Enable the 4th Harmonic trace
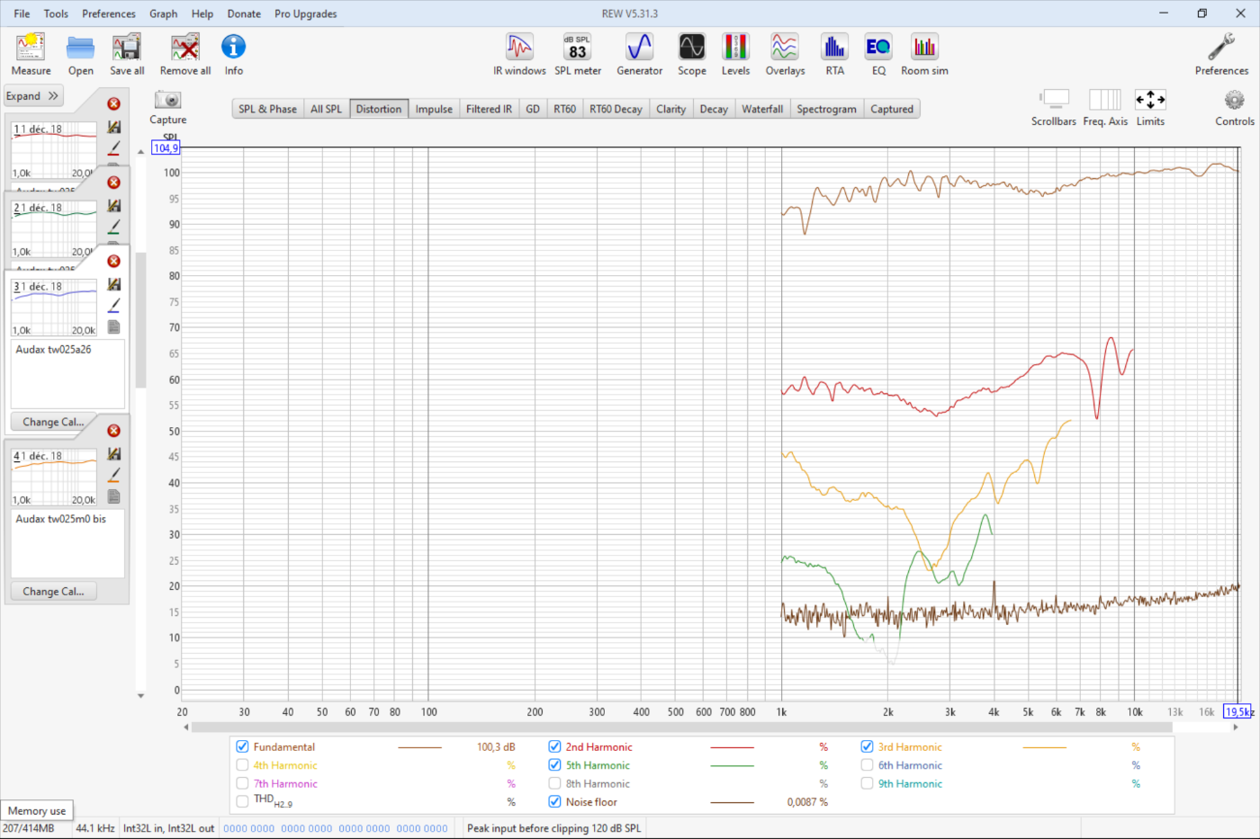Screen dimensions: 1260x839 242,766
